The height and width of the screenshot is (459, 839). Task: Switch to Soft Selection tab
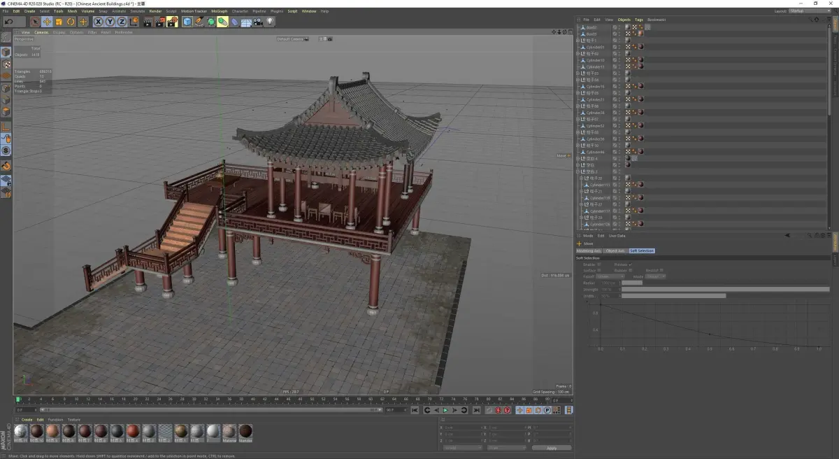click(642, 250)
